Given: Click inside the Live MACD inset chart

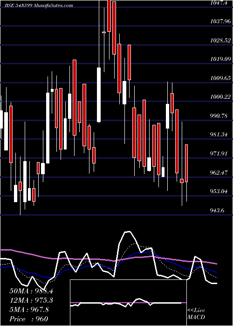Looking at the screenshot, I should point(128,303).
